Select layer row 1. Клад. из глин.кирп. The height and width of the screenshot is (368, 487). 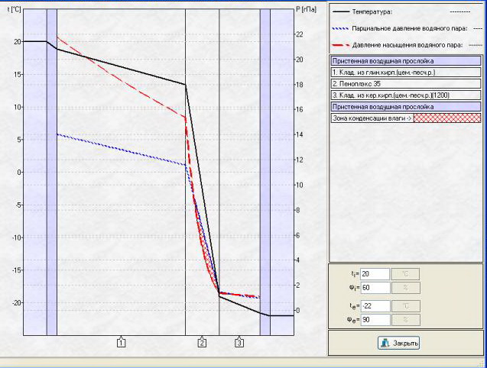point(406,73)
